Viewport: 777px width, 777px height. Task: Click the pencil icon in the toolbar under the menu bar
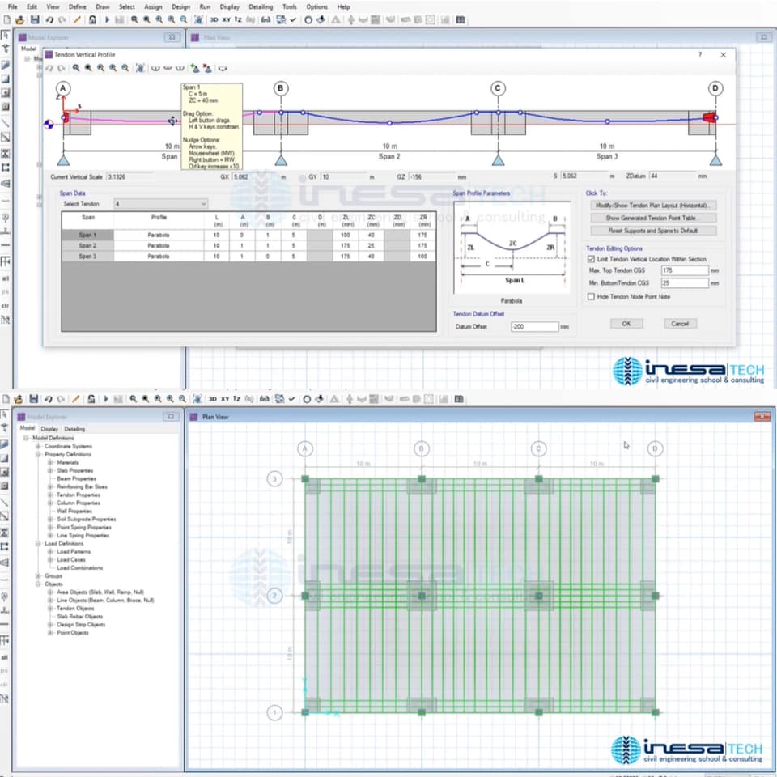click(77, 19)
